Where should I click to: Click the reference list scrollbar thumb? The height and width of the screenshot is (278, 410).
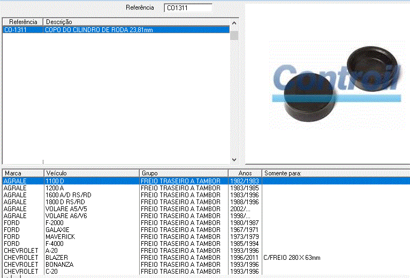pyautogui.click(x=234, y=35)
